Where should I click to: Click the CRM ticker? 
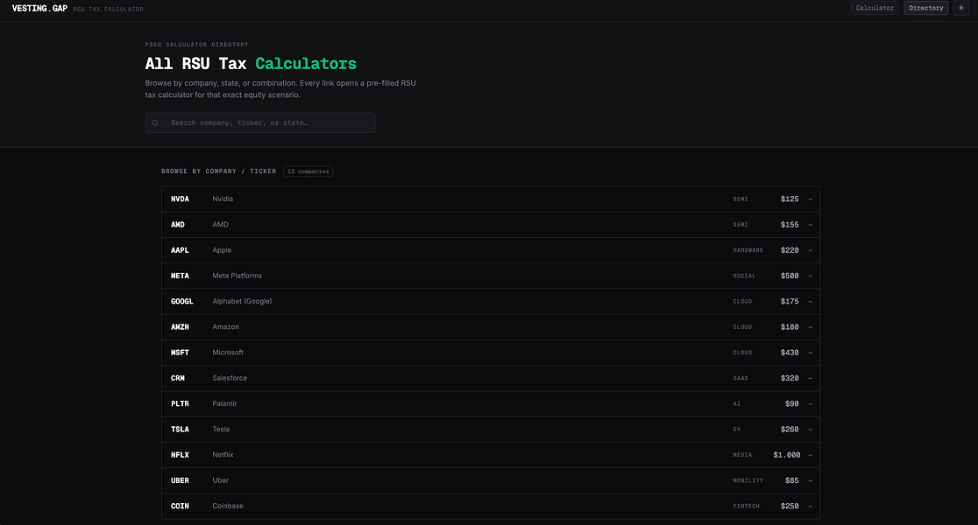click(x=178, y=378)
